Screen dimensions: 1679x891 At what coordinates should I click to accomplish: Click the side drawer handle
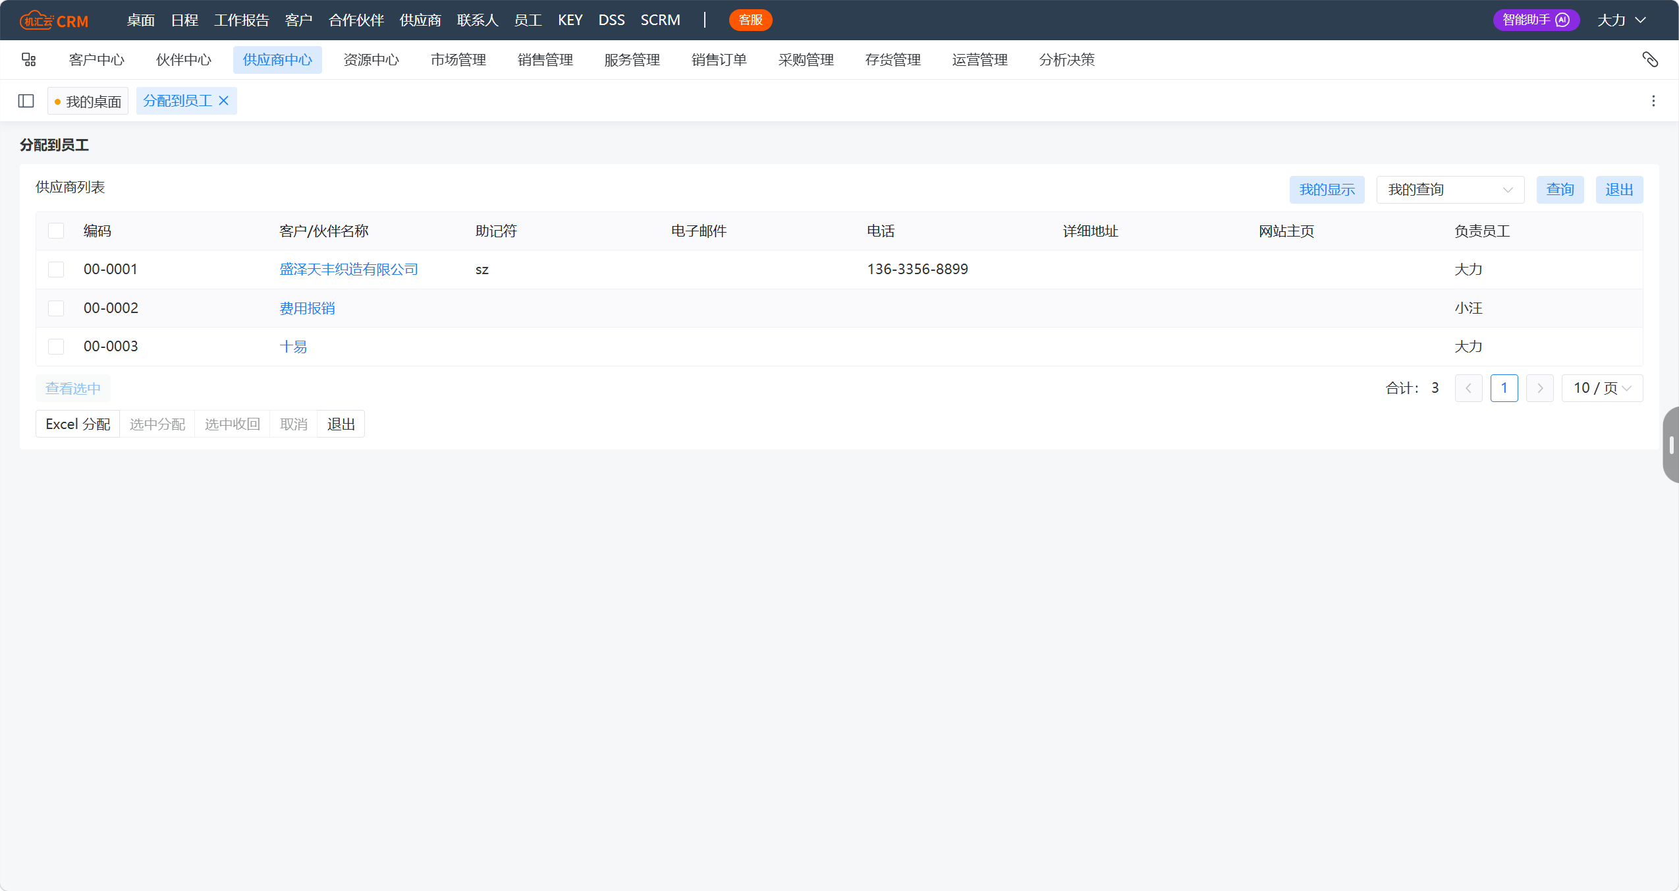pyautogui.click(x=1671, y=445)
